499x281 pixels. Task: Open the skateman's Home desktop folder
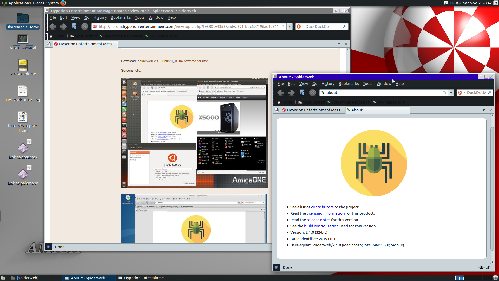click(23, 21)
